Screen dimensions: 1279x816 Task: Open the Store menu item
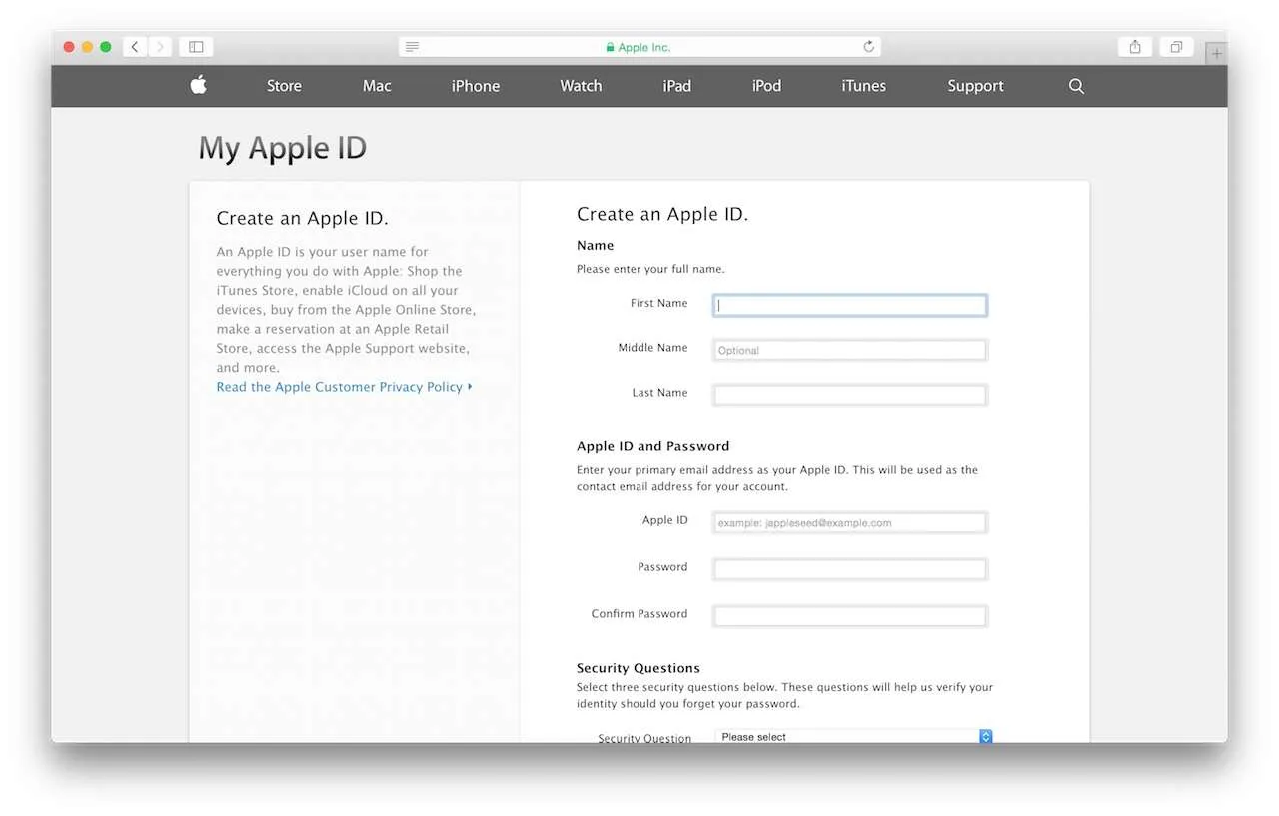tap(284, 86)
